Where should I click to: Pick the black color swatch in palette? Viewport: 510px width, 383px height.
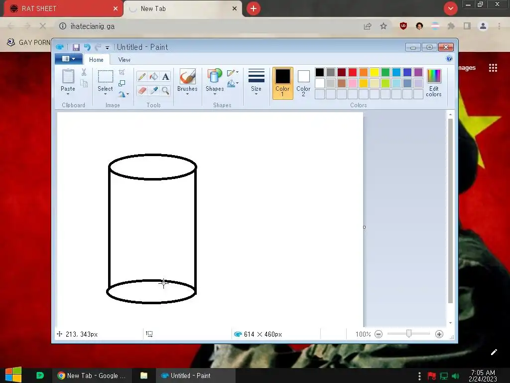(320, 72)
